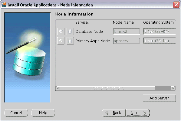Close the Install Oracle Applications window

tap(176, 5)
